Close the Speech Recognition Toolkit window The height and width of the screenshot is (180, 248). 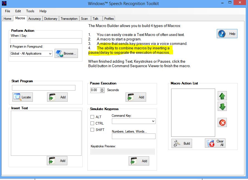coord(240,3)
